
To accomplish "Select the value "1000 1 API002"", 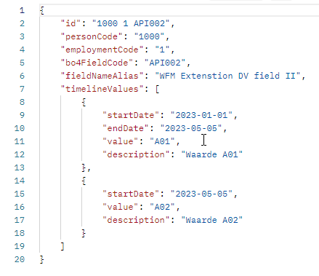I will click(131, 23).
